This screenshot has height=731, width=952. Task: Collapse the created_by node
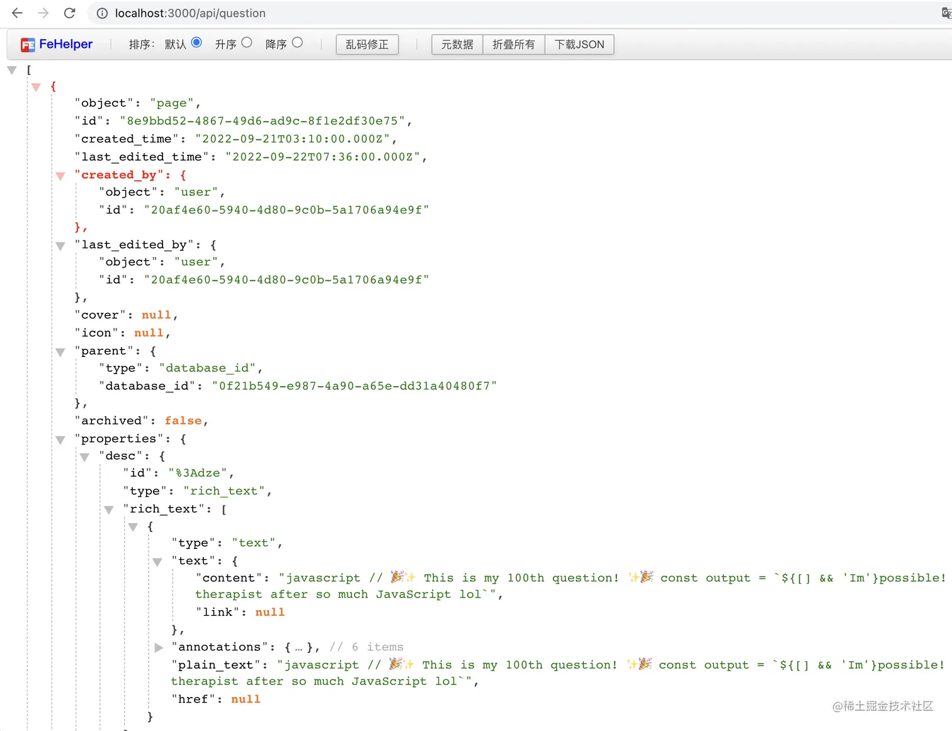point(60,176)
